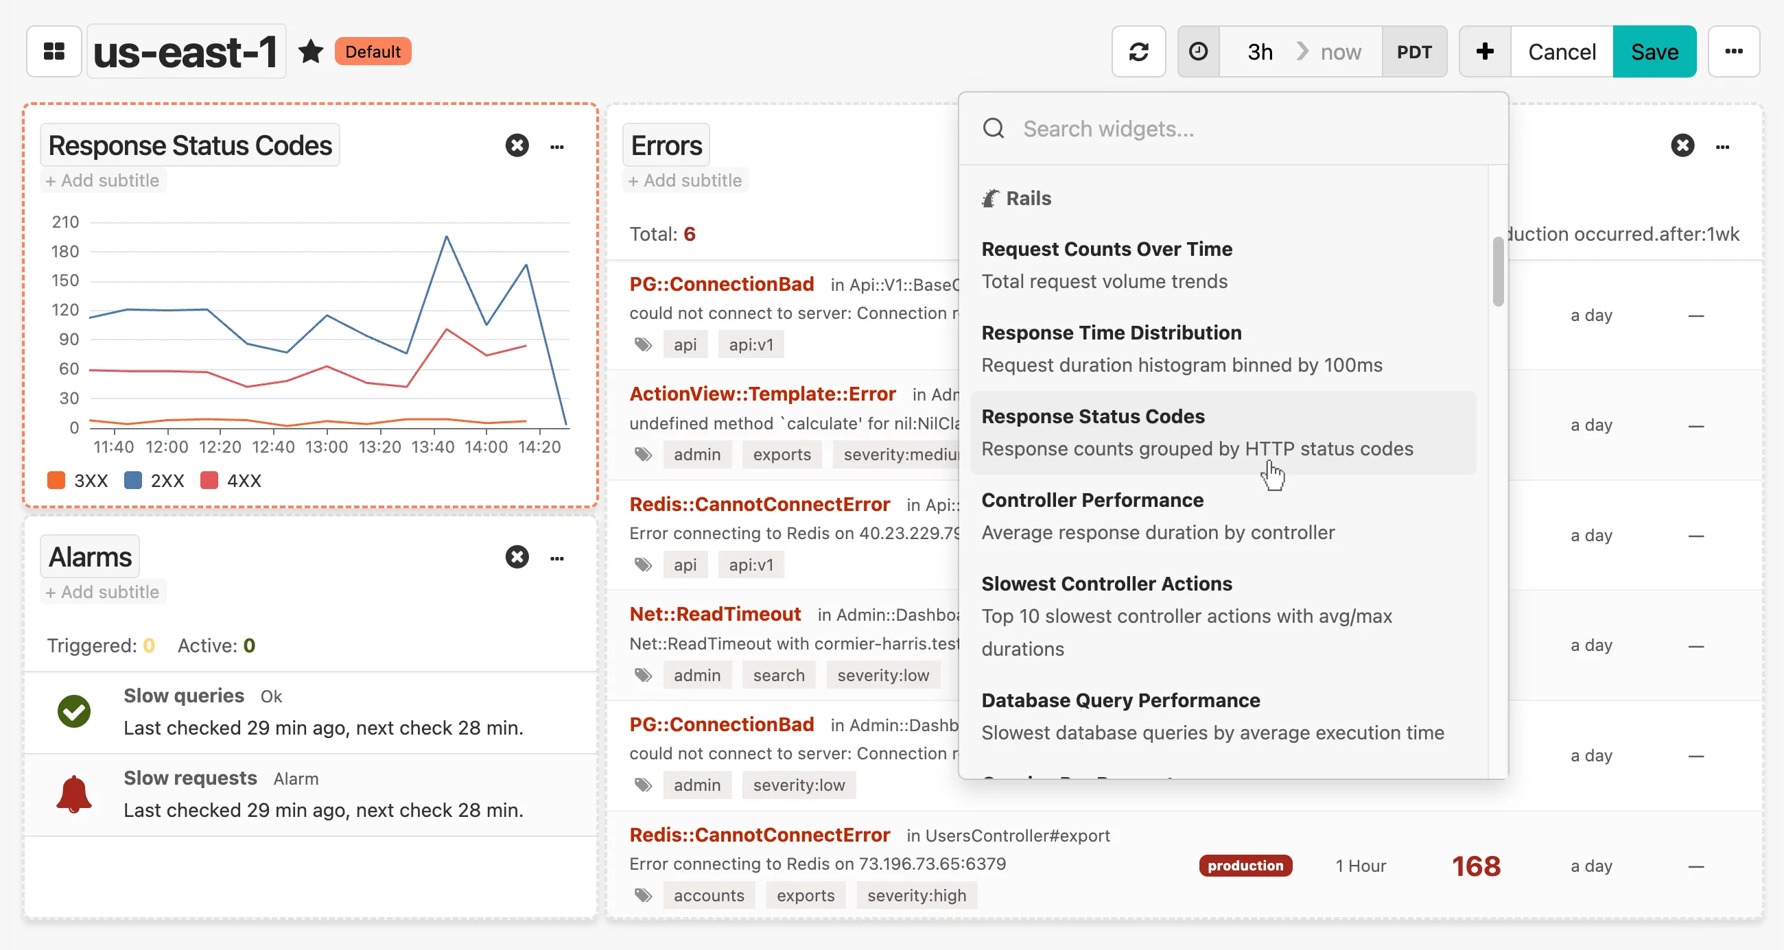Viewport: 1784px width, 950px height.
Task: Toggle the favorite star for us-east-1
Action: tap(311, 51)
